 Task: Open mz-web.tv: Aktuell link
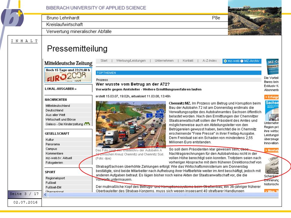click(x=59, y=158)
